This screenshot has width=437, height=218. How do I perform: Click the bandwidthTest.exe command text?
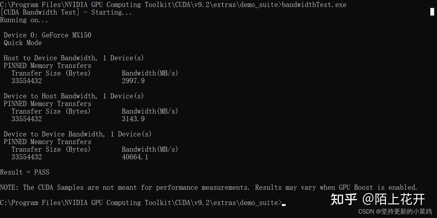click(x=314, y=5)
